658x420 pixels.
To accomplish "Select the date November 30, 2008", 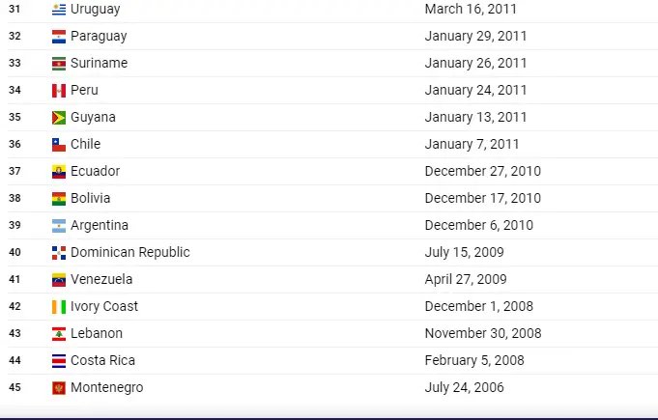I will pos(483,333).
